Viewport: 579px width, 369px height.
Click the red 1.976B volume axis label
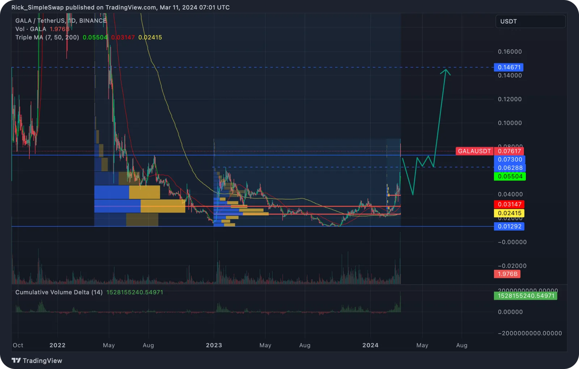(507, 274)
